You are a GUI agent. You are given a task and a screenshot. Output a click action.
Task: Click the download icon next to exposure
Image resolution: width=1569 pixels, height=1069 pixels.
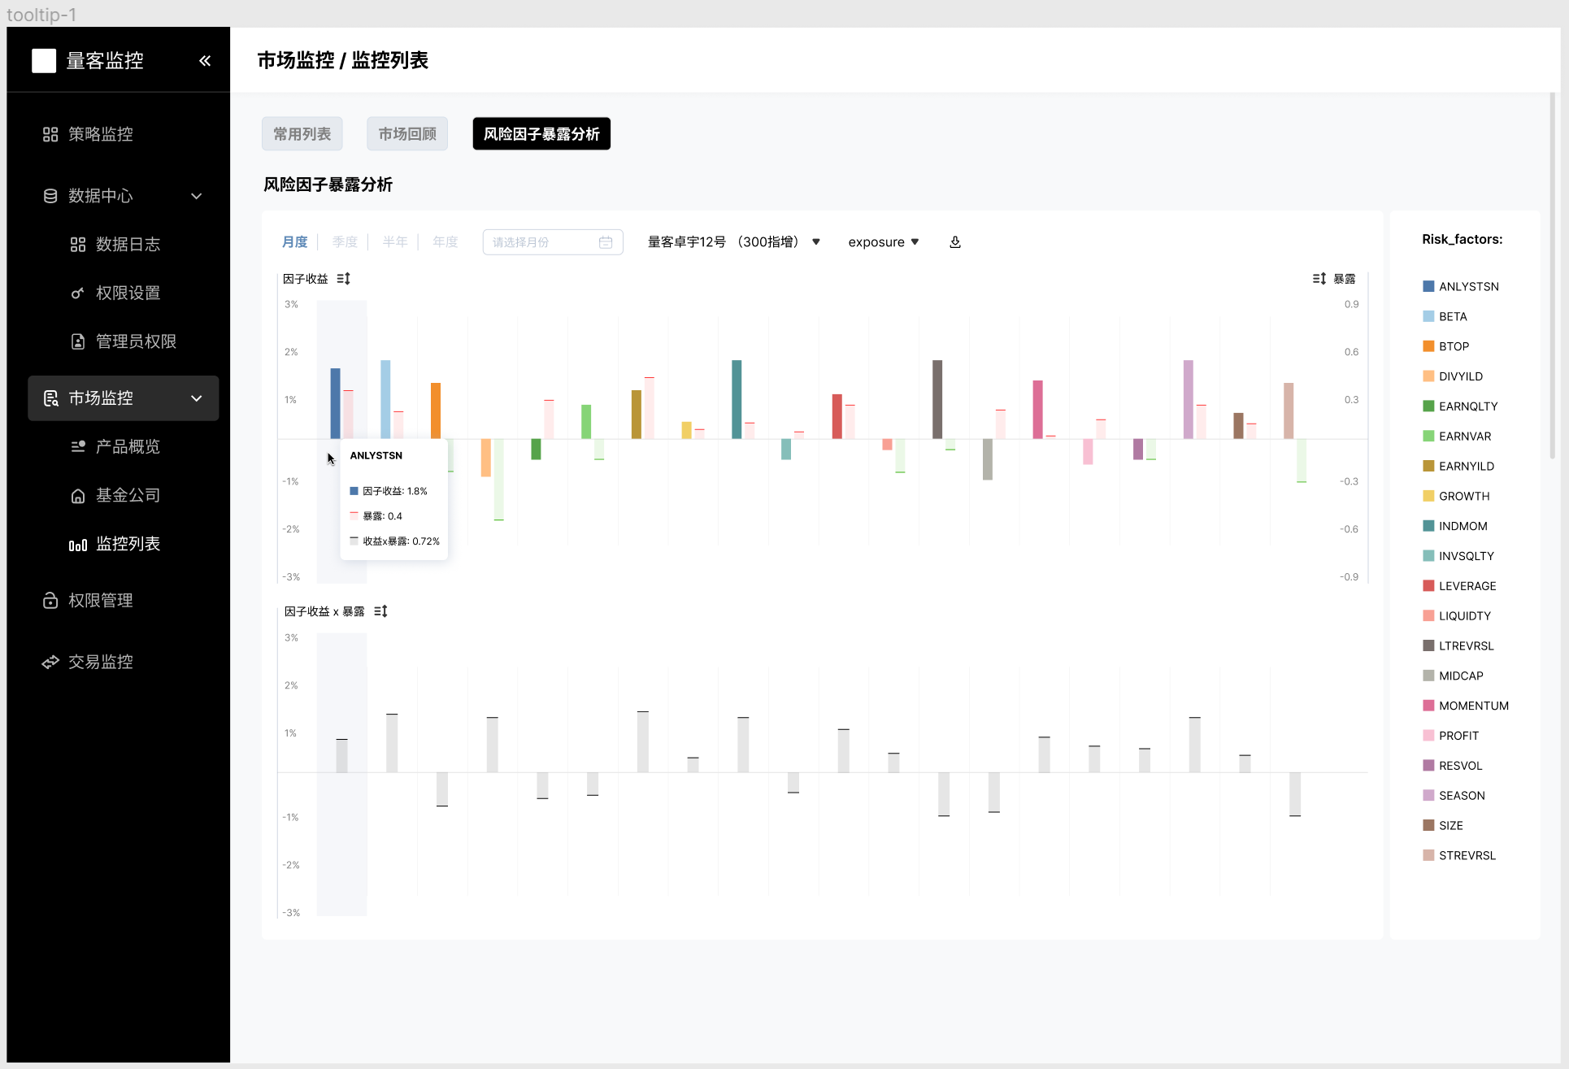[x=955, y=242]
